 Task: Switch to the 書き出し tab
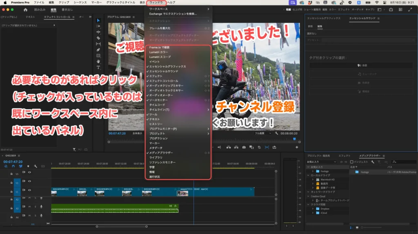tap(68, 9)
